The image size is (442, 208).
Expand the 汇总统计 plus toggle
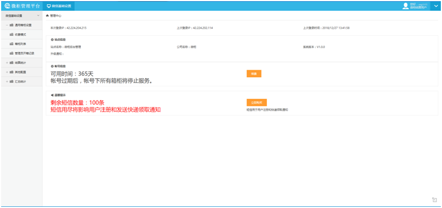click(x=7, y=82)
